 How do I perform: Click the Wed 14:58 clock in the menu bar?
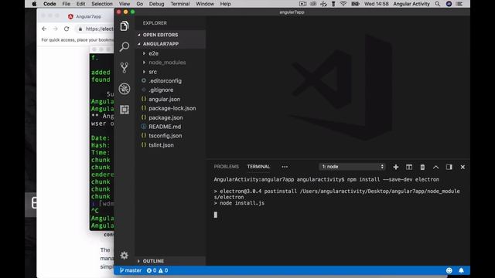click(377, 4)
